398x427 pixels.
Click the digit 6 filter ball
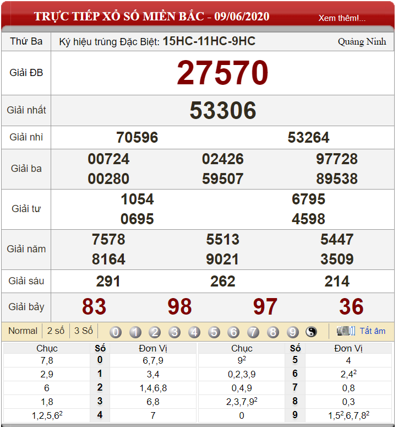(x=234, y=332)
